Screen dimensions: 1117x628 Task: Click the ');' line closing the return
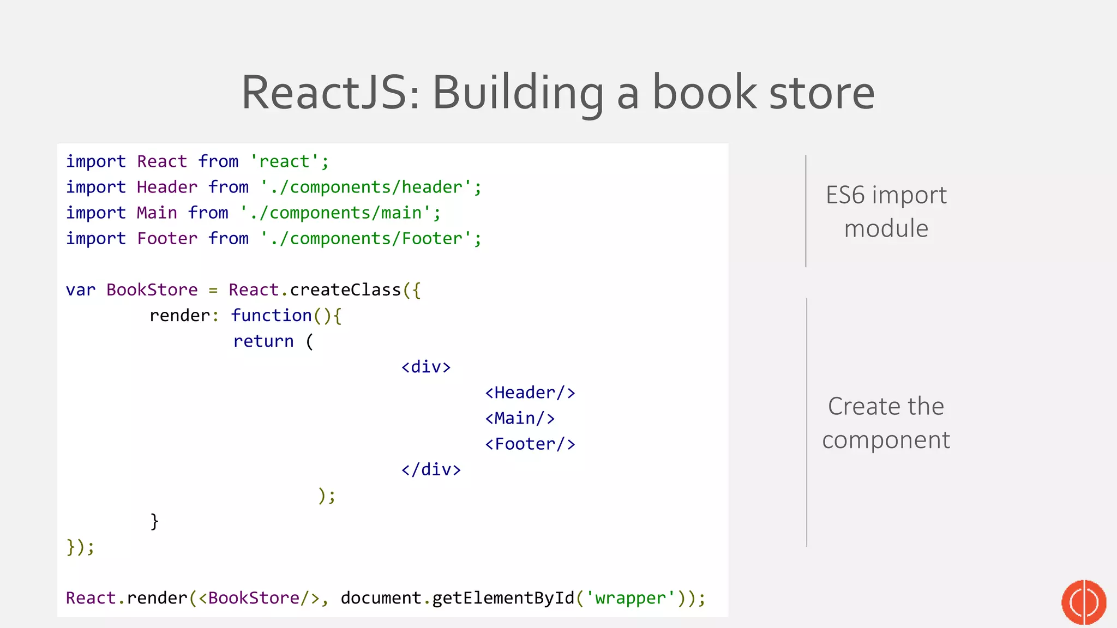click(327, 496)
